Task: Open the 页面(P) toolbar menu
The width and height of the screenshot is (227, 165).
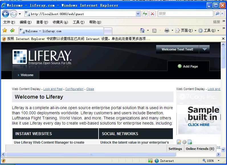Action: click(x=186, y=30)
